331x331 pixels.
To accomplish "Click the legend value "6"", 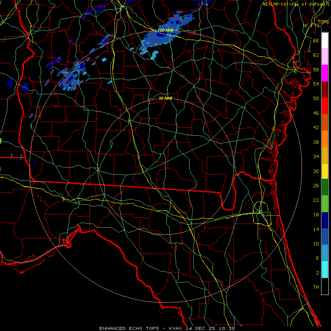I will 317,258.
